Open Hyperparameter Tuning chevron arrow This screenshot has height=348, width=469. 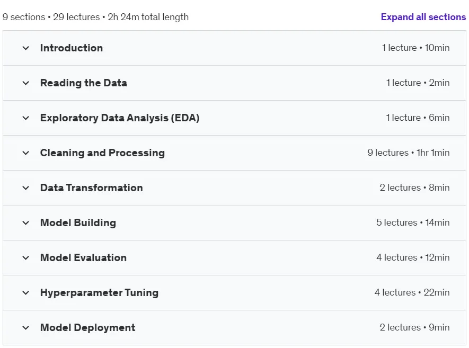click(x=26, y=293)
